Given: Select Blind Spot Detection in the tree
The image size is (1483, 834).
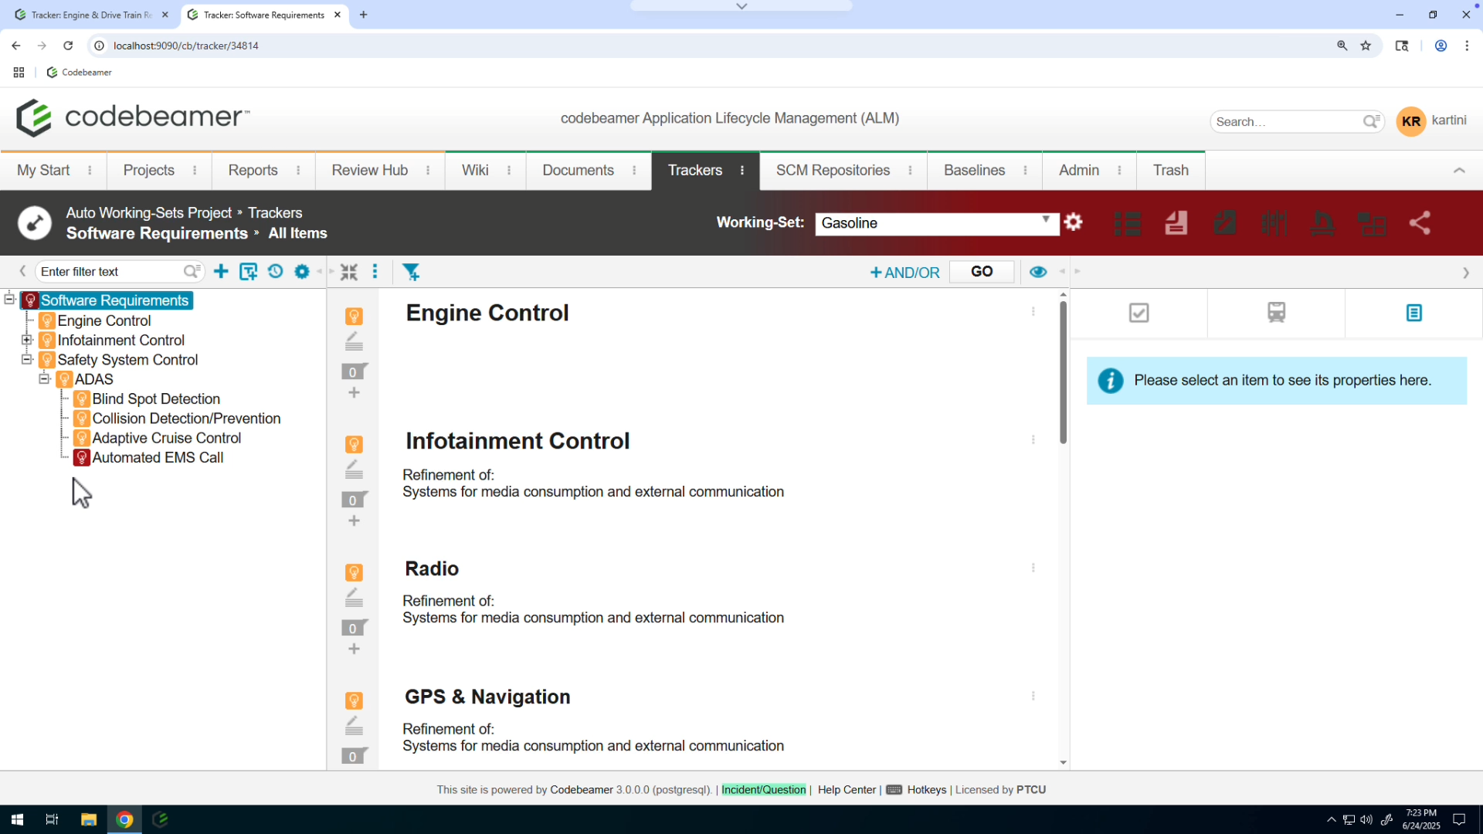Looking at the screenshot, I should (x=156, y=398).
